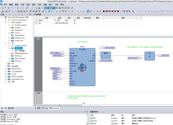This screenshot has width=173, height=125.
Task: Expand the Counters and timers folder
Action: coord(6,20)
